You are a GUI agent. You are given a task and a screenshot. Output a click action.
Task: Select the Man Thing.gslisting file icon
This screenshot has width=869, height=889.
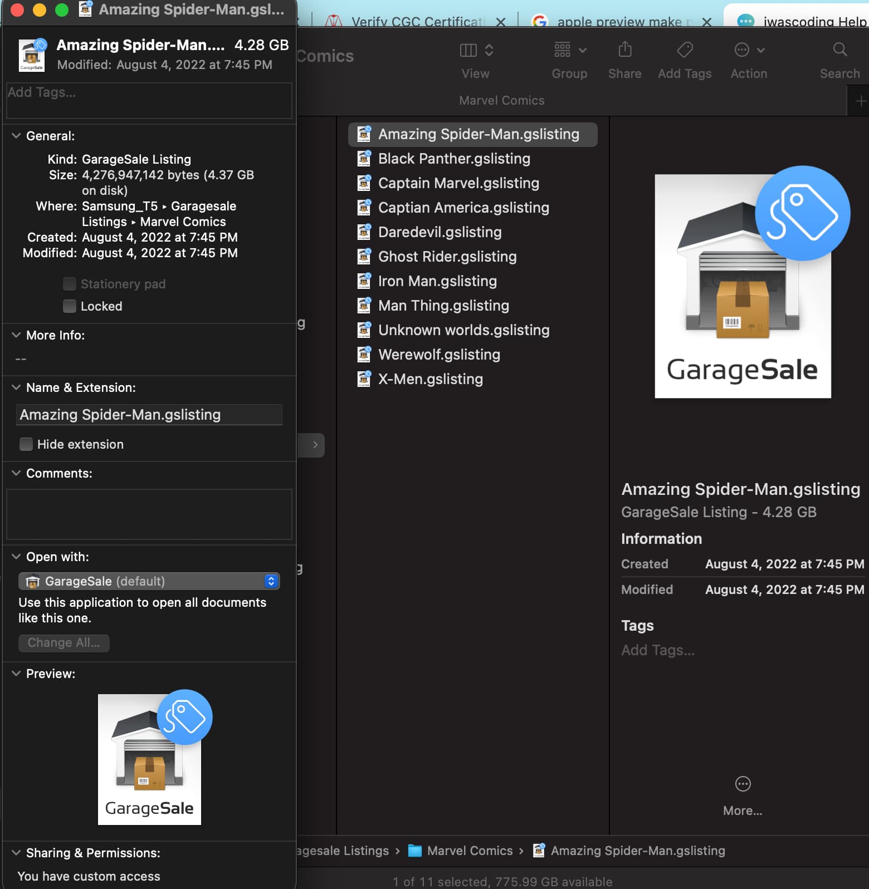click(x=364, y=306)
